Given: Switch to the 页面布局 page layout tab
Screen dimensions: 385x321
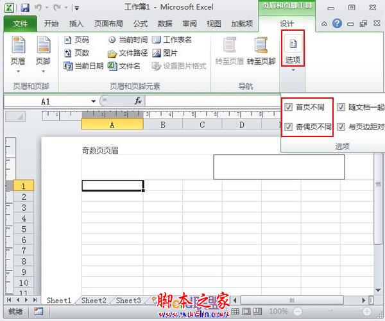Looking at the screenshot, I should pos(108,24).
